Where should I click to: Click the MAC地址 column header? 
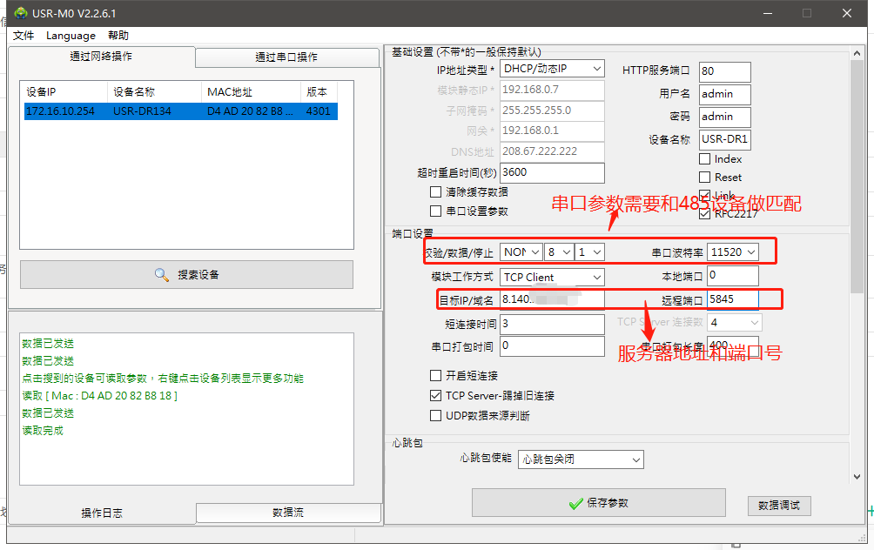tap(251, 92)
